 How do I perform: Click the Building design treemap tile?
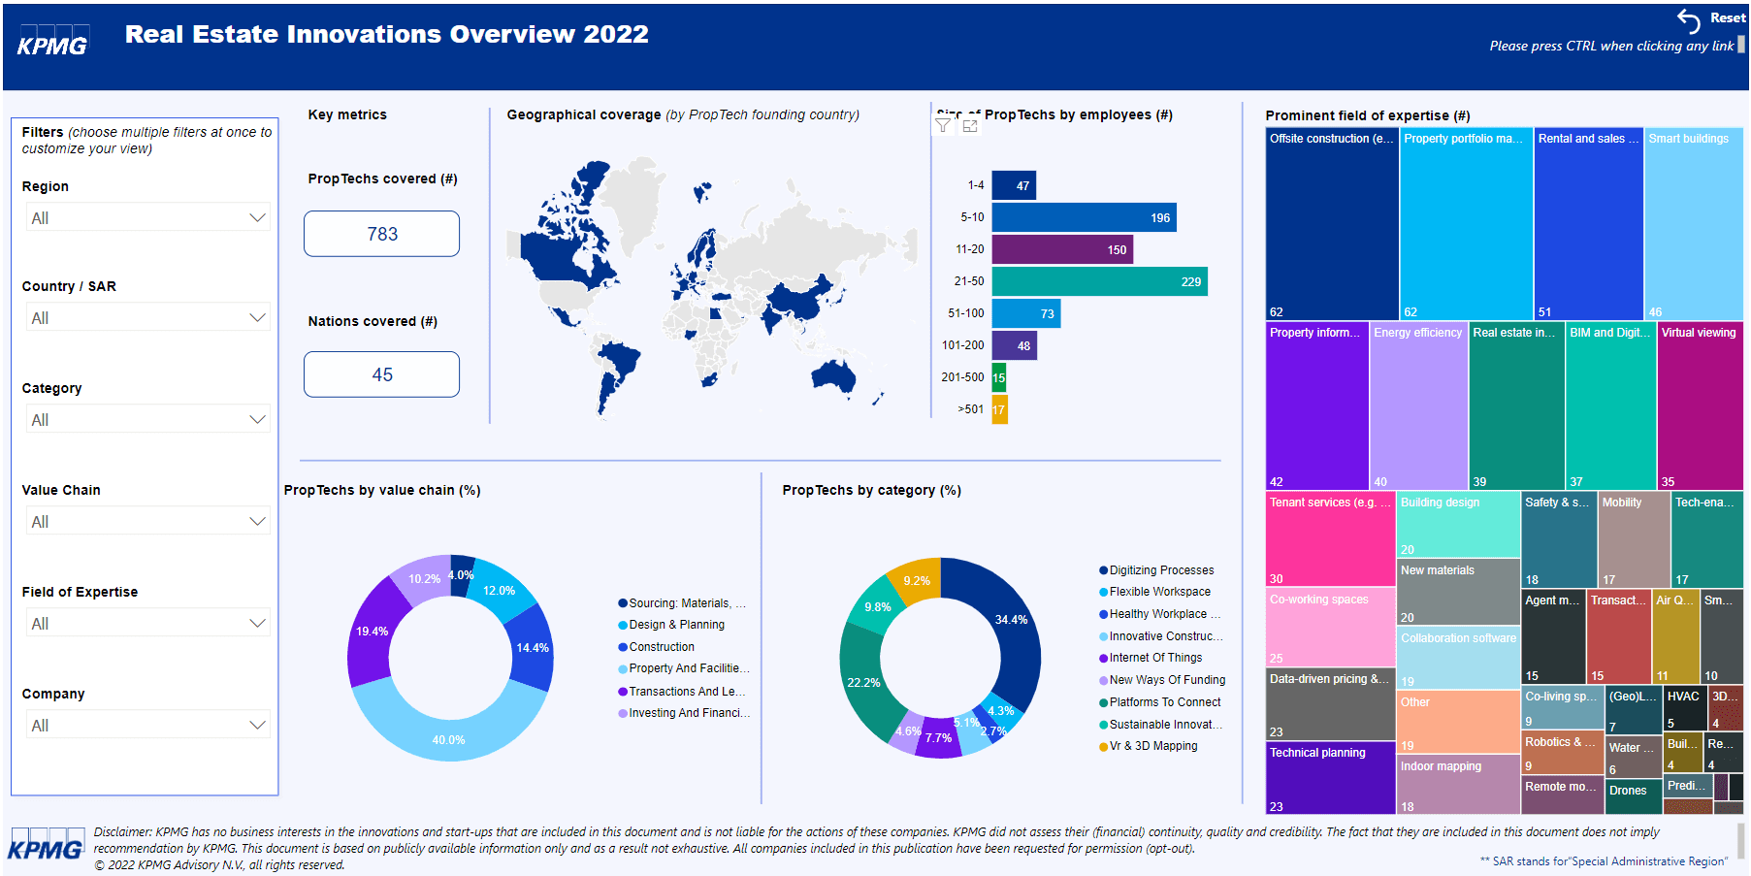point(1458,525)
